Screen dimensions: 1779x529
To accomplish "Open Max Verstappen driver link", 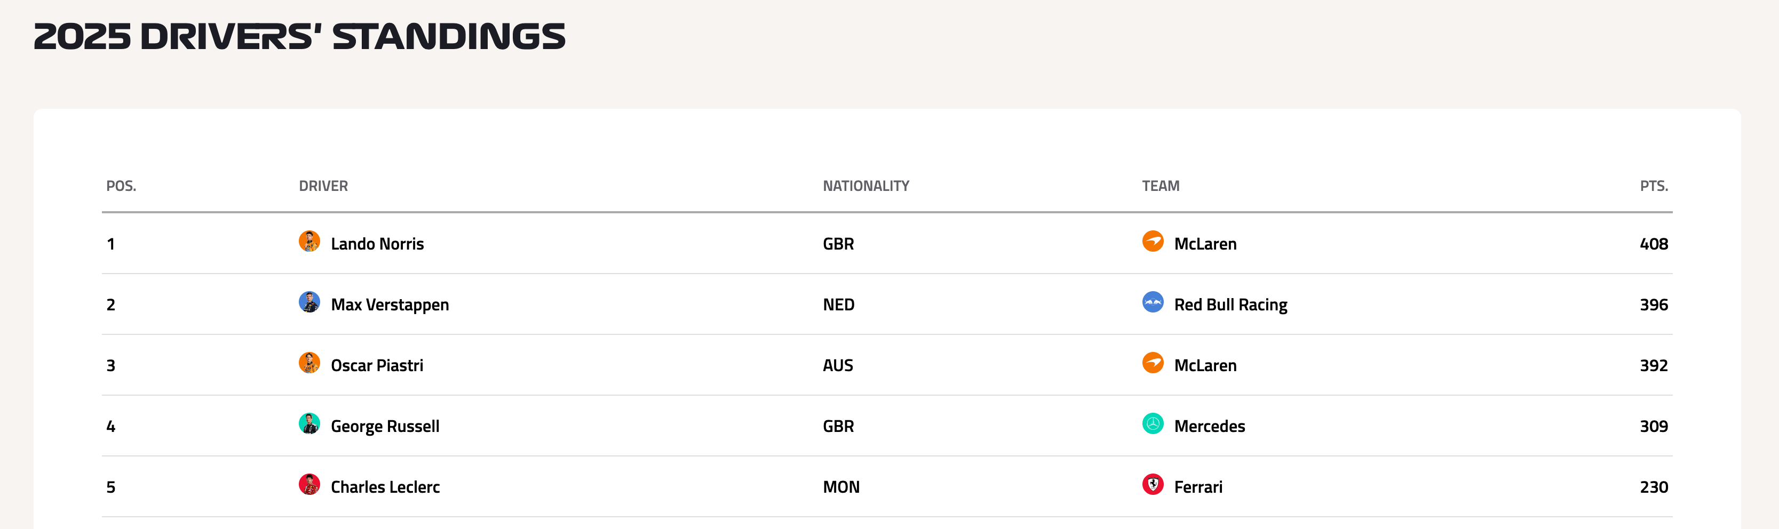I will [390, 304].
